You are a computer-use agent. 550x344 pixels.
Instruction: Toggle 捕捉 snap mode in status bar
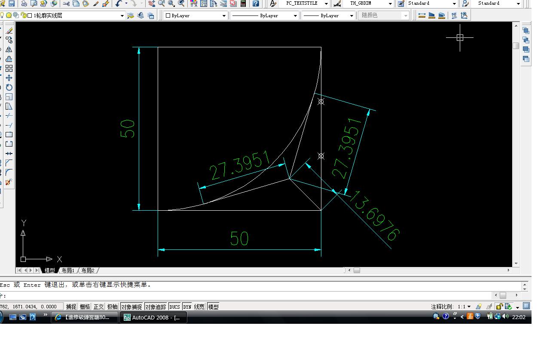pyautogui.click(x=71, y=307)
